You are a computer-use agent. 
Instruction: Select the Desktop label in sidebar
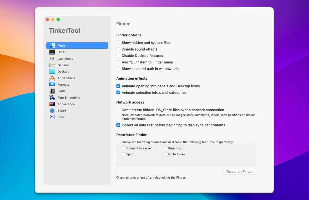tap(63, 71)
